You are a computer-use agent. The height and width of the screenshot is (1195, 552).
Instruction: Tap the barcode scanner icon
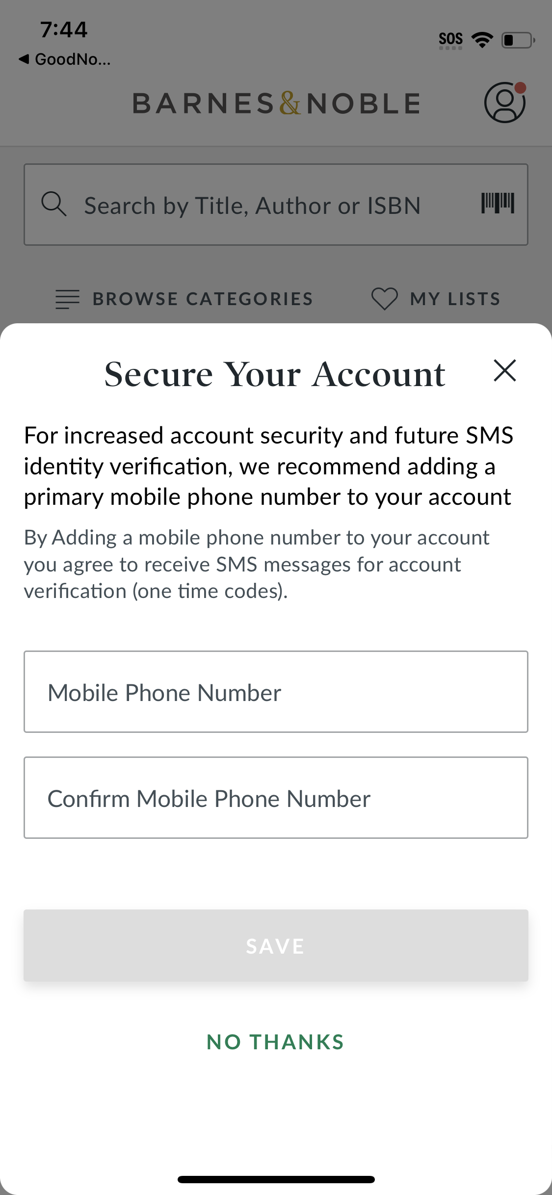(x=498, y=204)
